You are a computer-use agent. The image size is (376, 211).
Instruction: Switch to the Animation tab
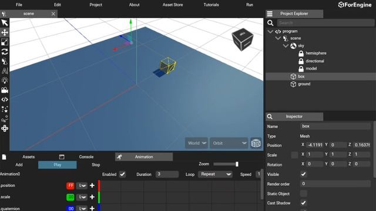click(x=144, y=157)
